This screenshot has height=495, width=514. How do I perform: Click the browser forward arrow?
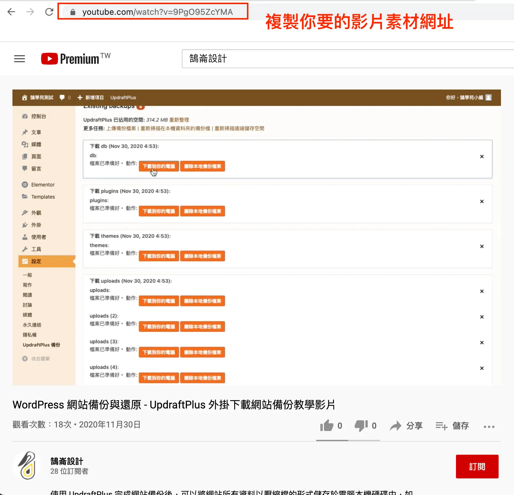pos(30,12)
